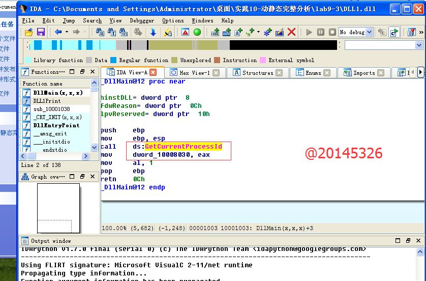426x281 pixels.
Task: Click the save floppy disk icon
Action: [x=40, y=32]
